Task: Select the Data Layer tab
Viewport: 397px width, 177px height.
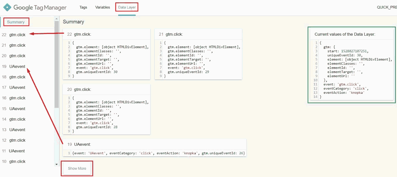Action: click(127, 7)
